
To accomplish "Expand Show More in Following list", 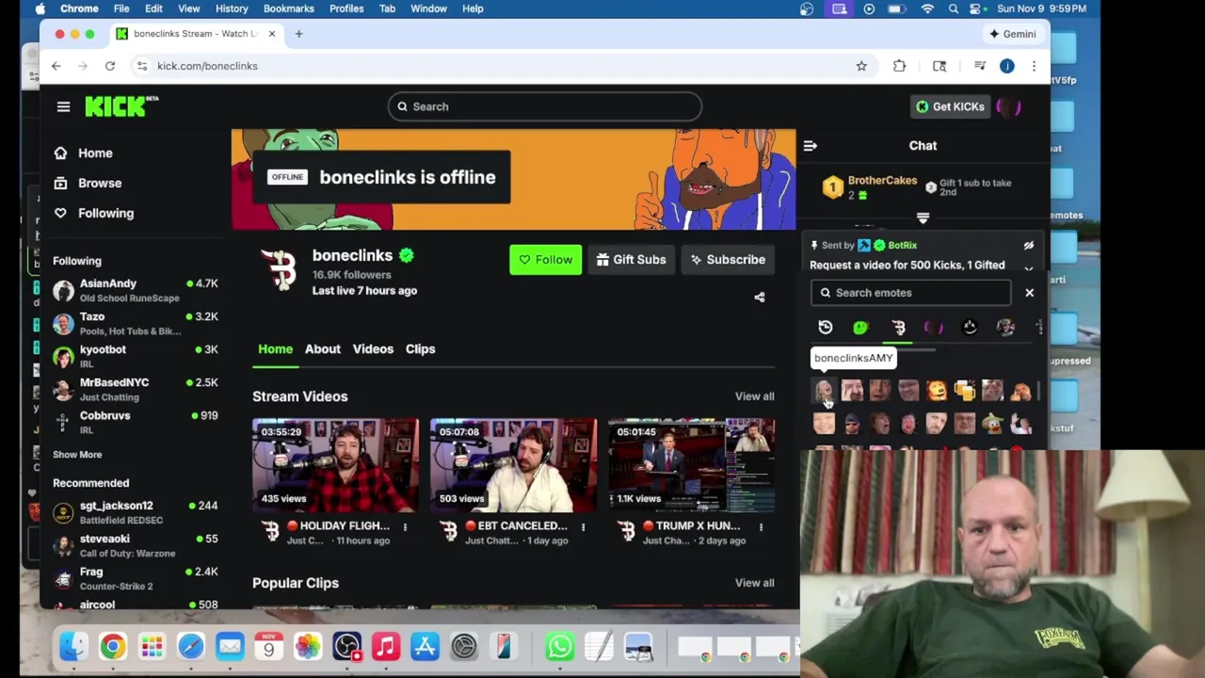I will pos(77,455).
